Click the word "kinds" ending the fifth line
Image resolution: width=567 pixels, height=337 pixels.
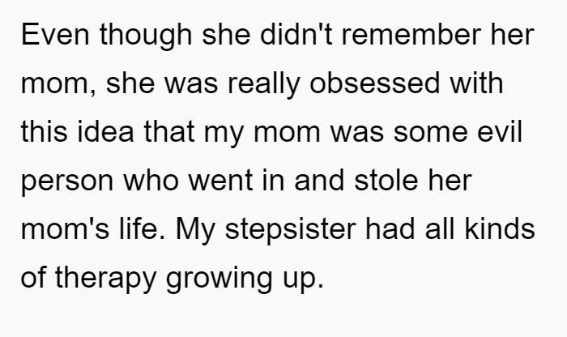[500, 228]
